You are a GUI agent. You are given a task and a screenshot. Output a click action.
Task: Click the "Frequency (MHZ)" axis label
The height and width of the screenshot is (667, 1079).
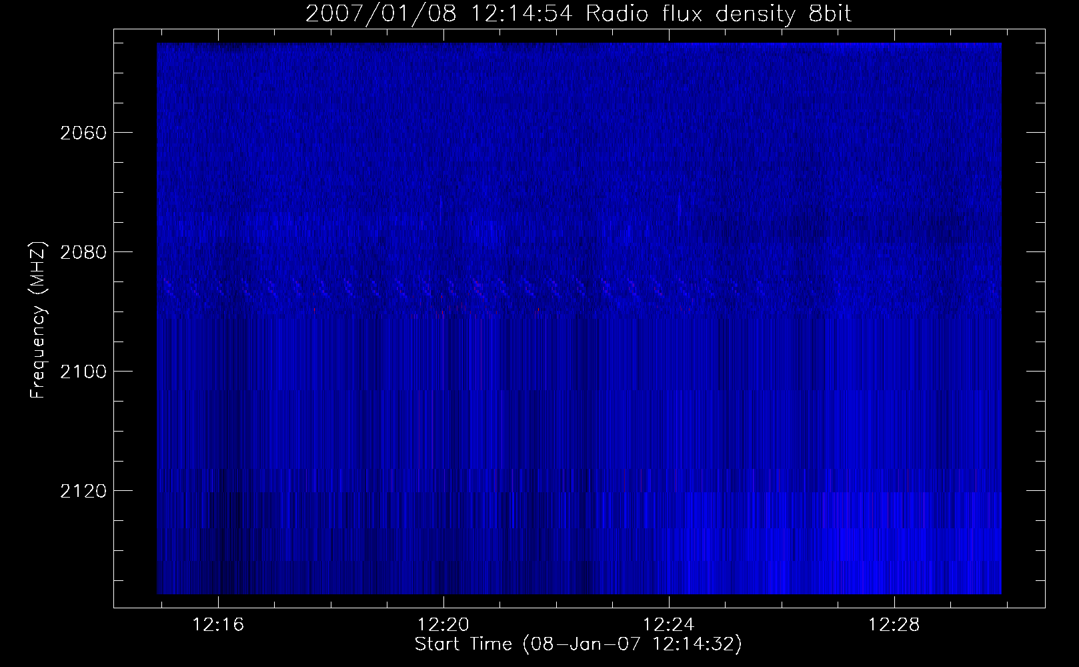(x=39, y=320)
